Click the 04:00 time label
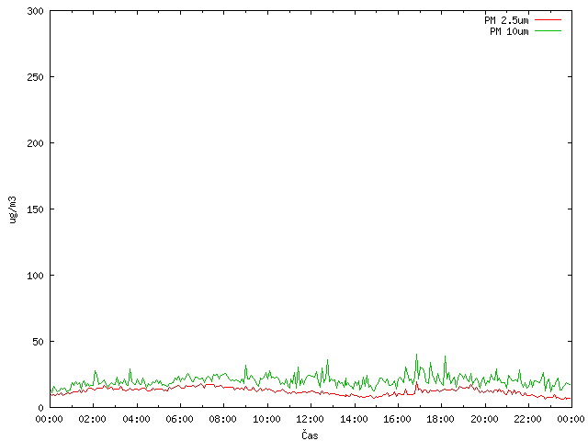The image size is (588, 441). click(137, 419)
